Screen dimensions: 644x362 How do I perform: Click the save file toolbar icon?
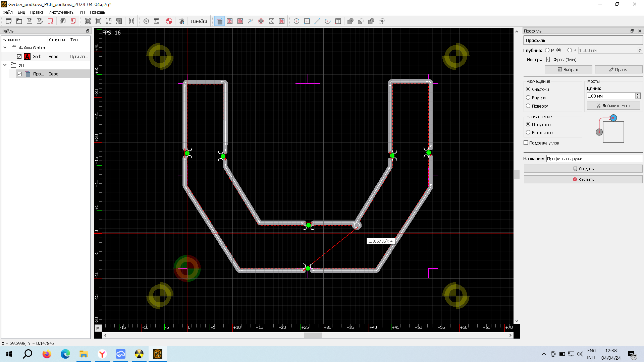point(30,21)
